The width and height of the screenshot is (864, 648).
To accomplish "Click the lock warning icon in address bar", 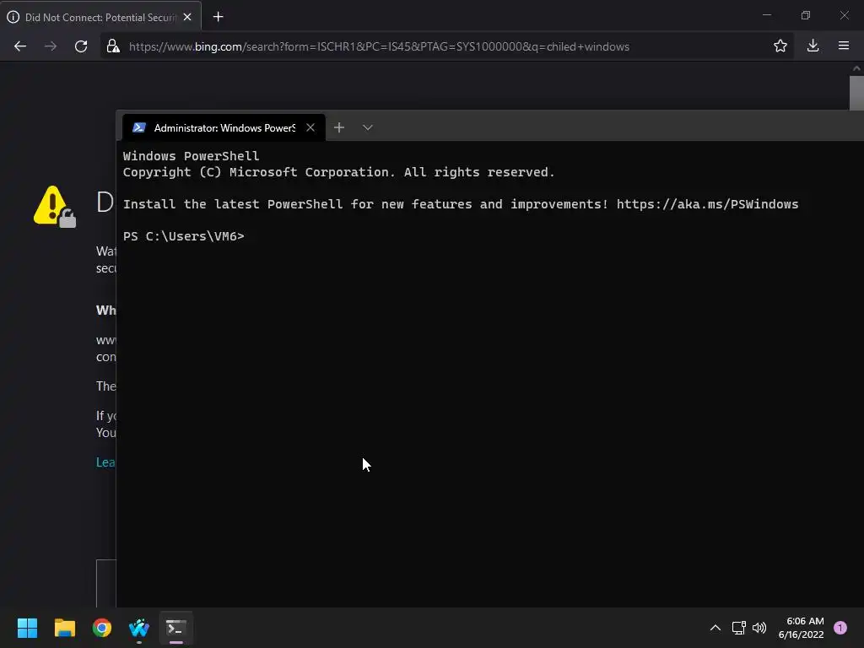I will [113, 46].
